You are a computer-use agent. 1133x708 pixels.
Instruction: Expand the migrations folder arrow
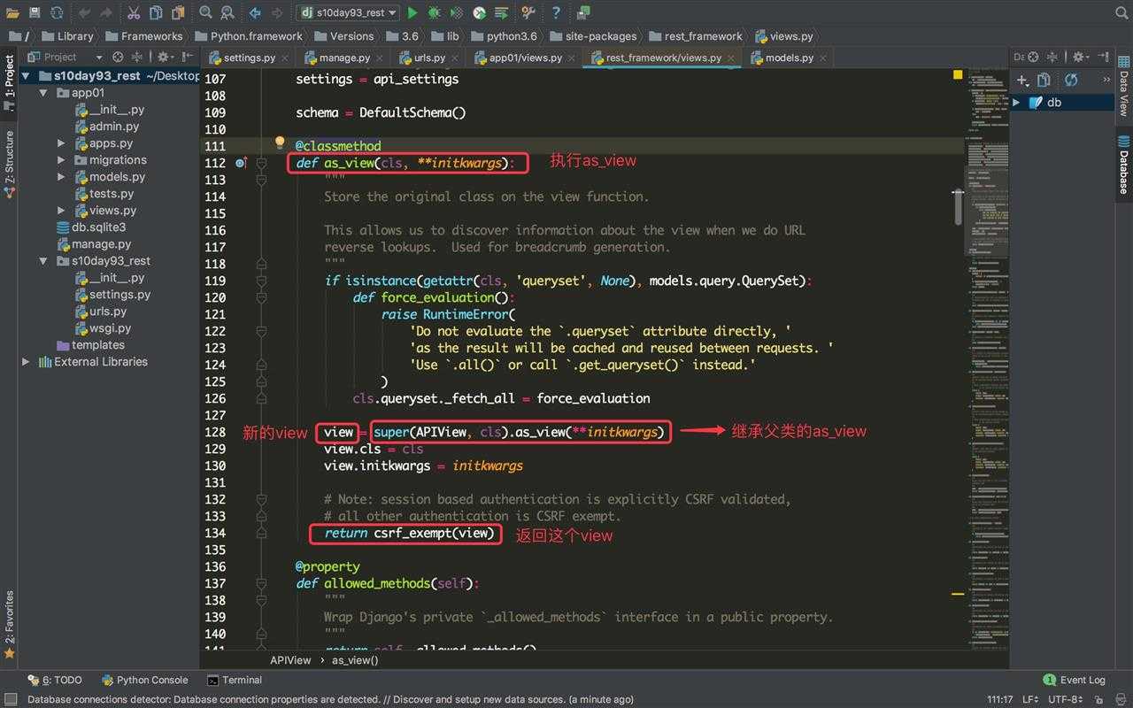61,160
